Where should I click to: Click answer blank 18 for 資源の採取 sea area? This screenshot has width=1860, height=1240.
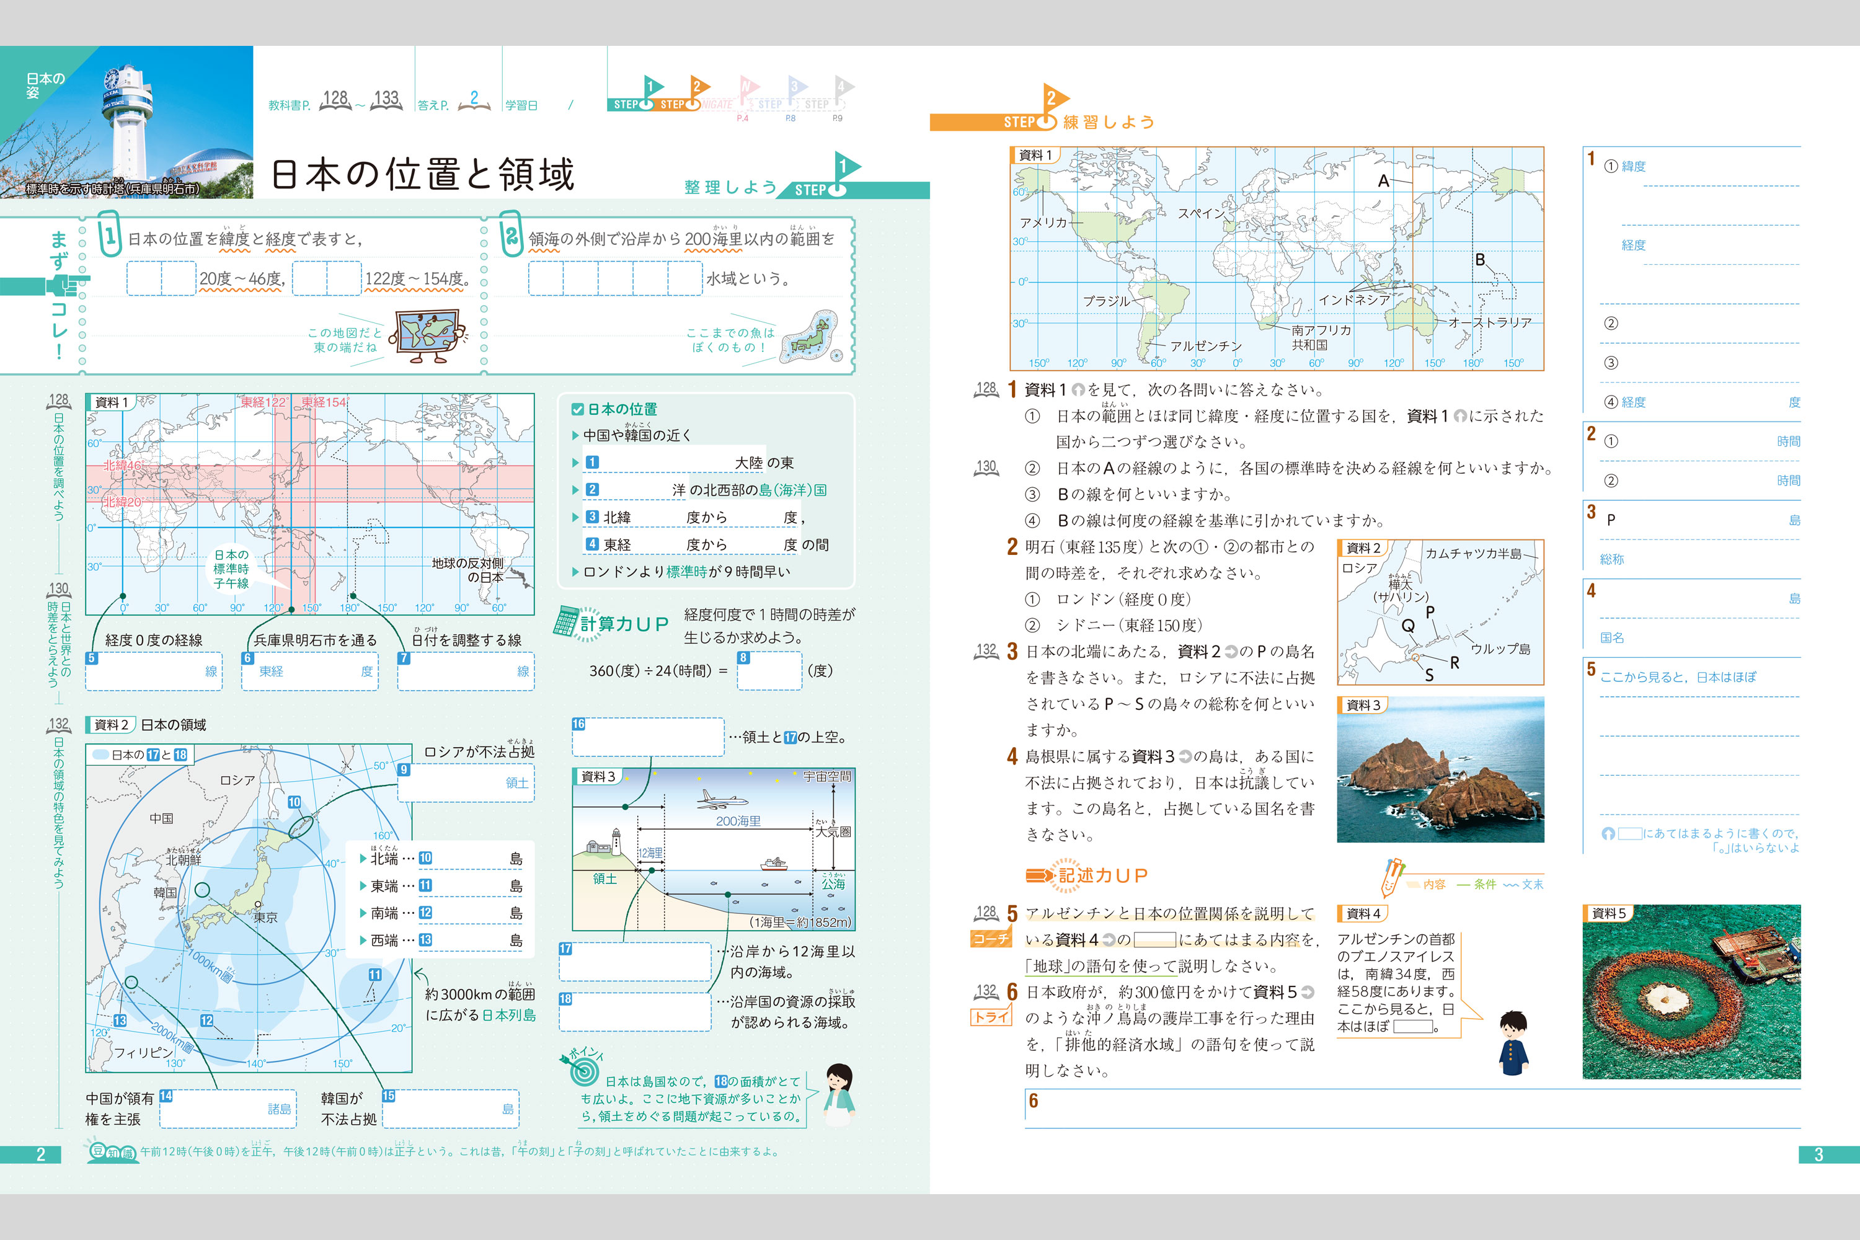pos(635,1011)
